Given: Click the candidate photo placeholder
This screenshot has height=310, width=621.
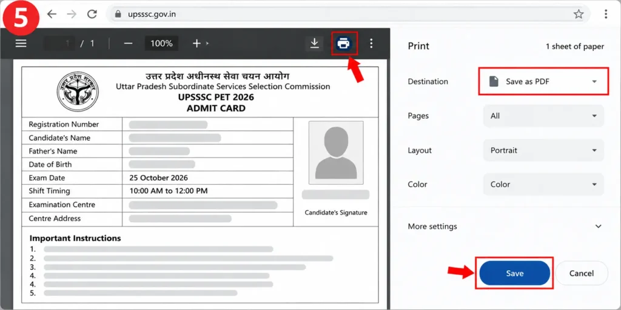Looking at the screenshot, I should click(336, 153).
